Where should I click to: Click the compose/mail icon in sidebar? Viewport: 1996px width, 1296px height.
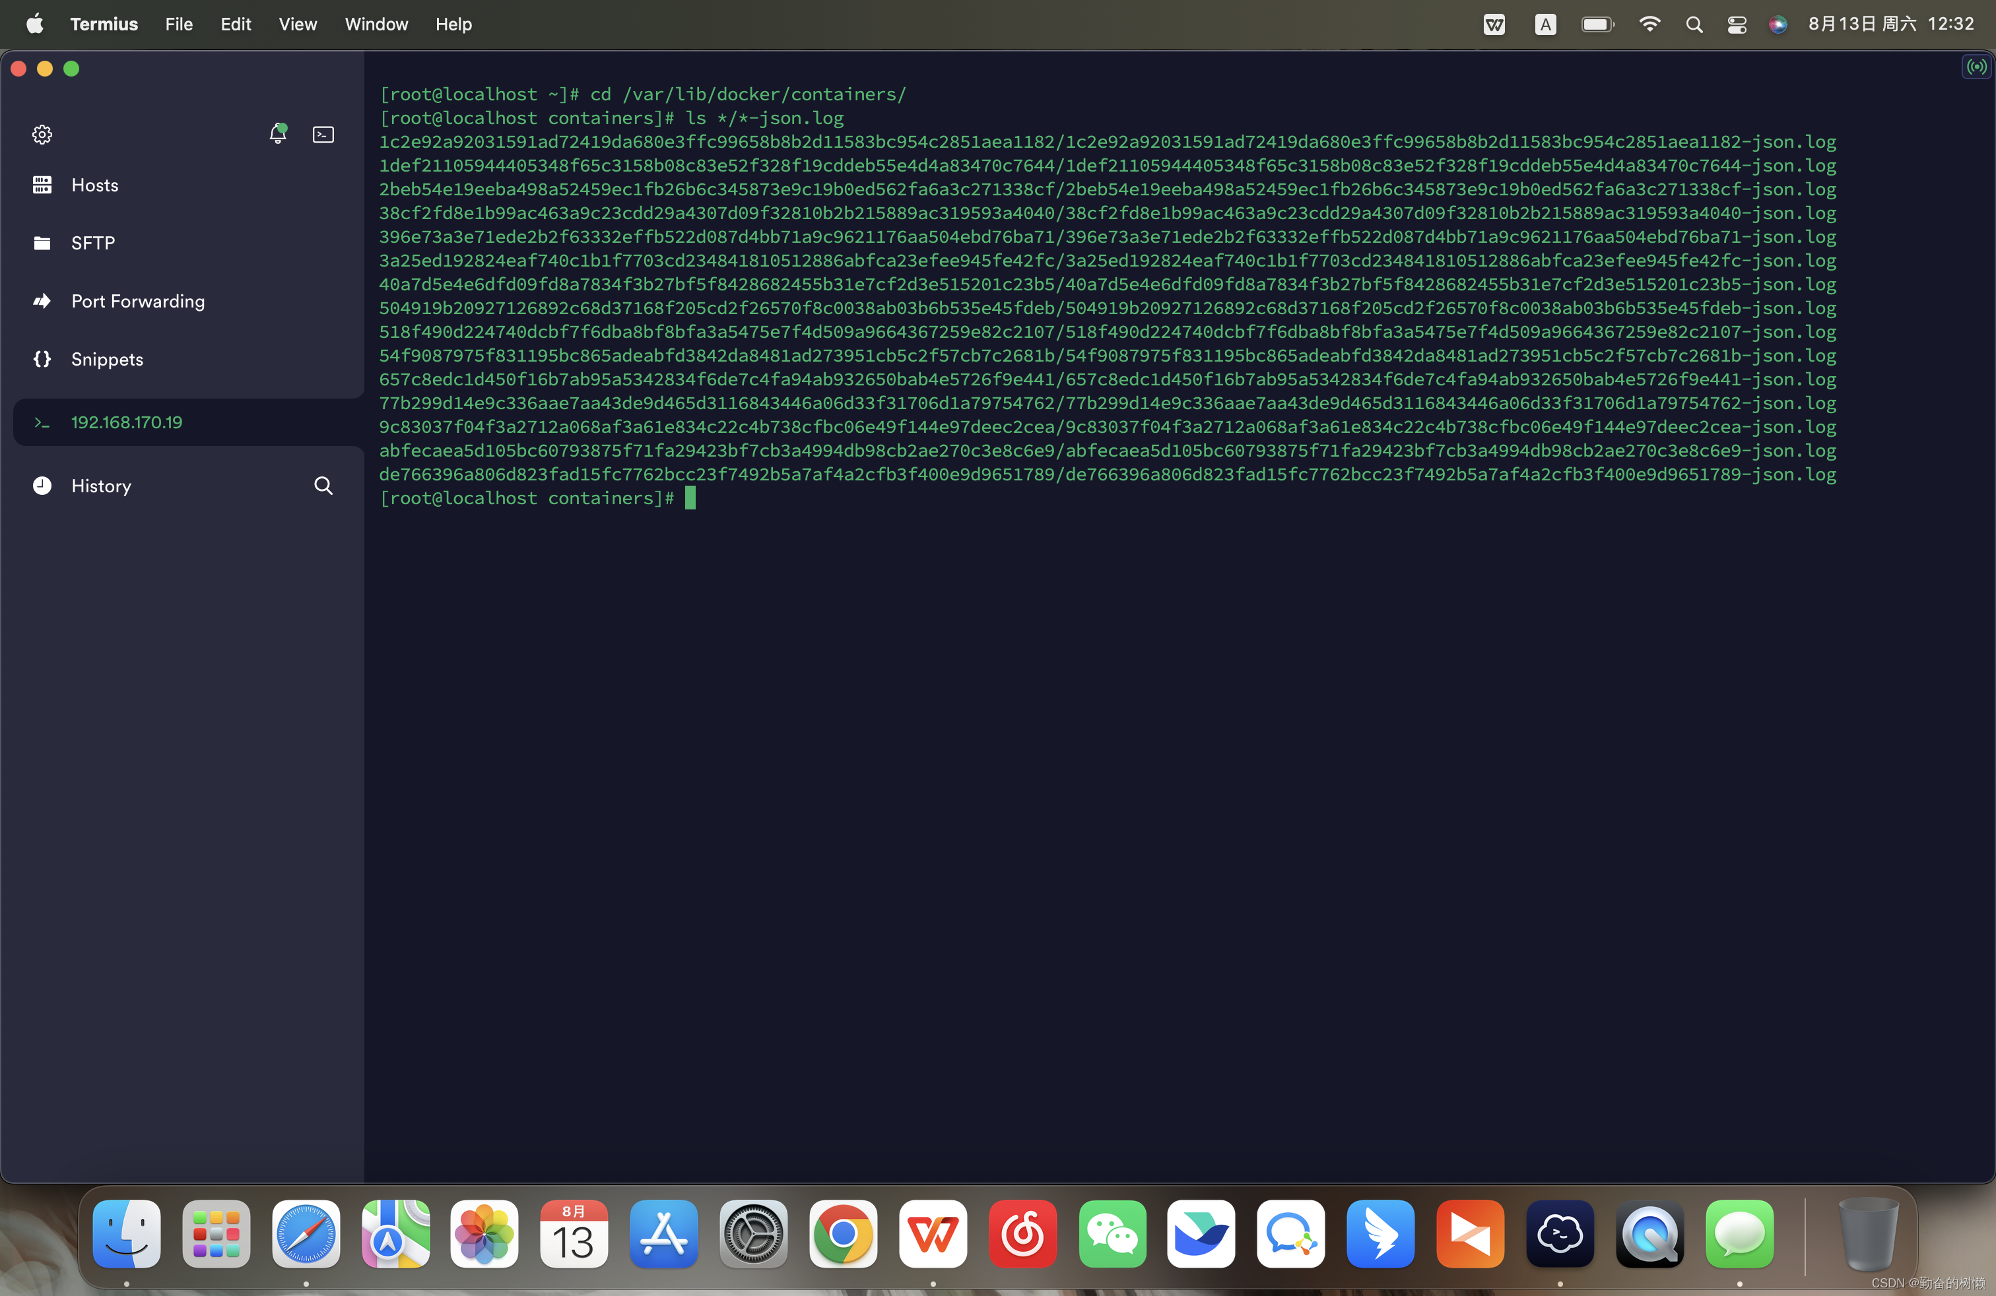coord(323,134)
